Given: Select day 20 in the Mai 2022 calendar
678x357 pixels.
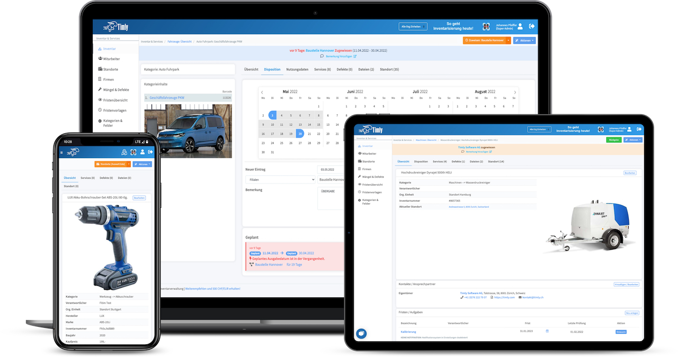Looking at the screenshot, I should click(x=299, y=134).
